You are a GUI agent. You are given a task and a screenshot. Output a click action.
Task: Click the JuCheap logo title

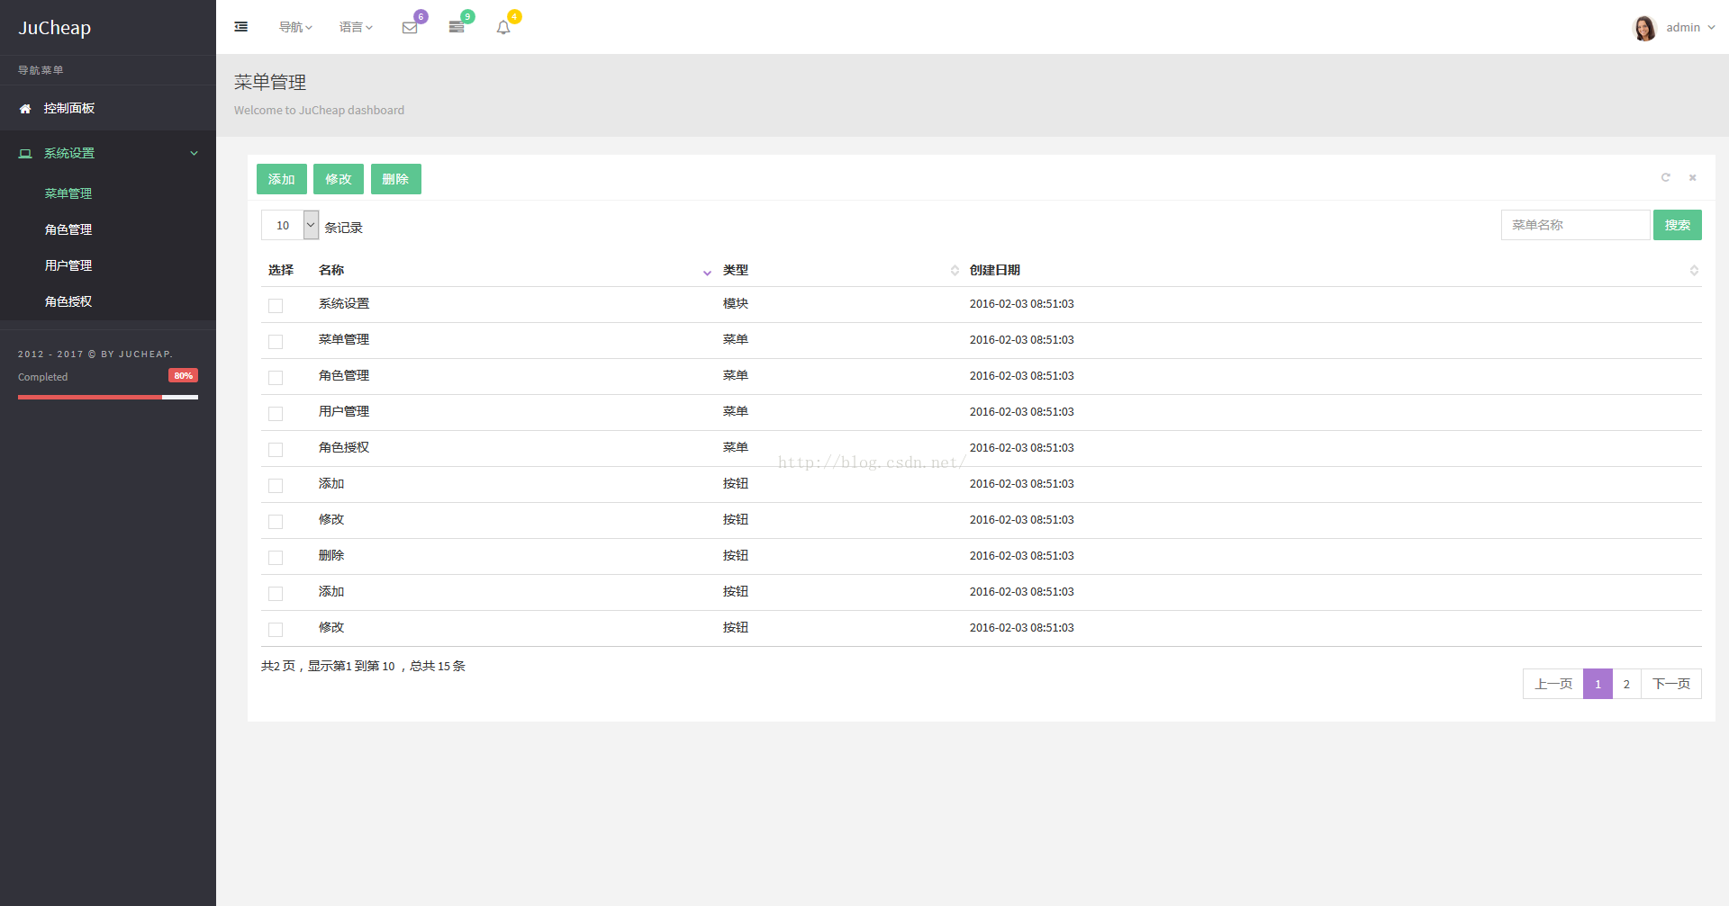55,28
